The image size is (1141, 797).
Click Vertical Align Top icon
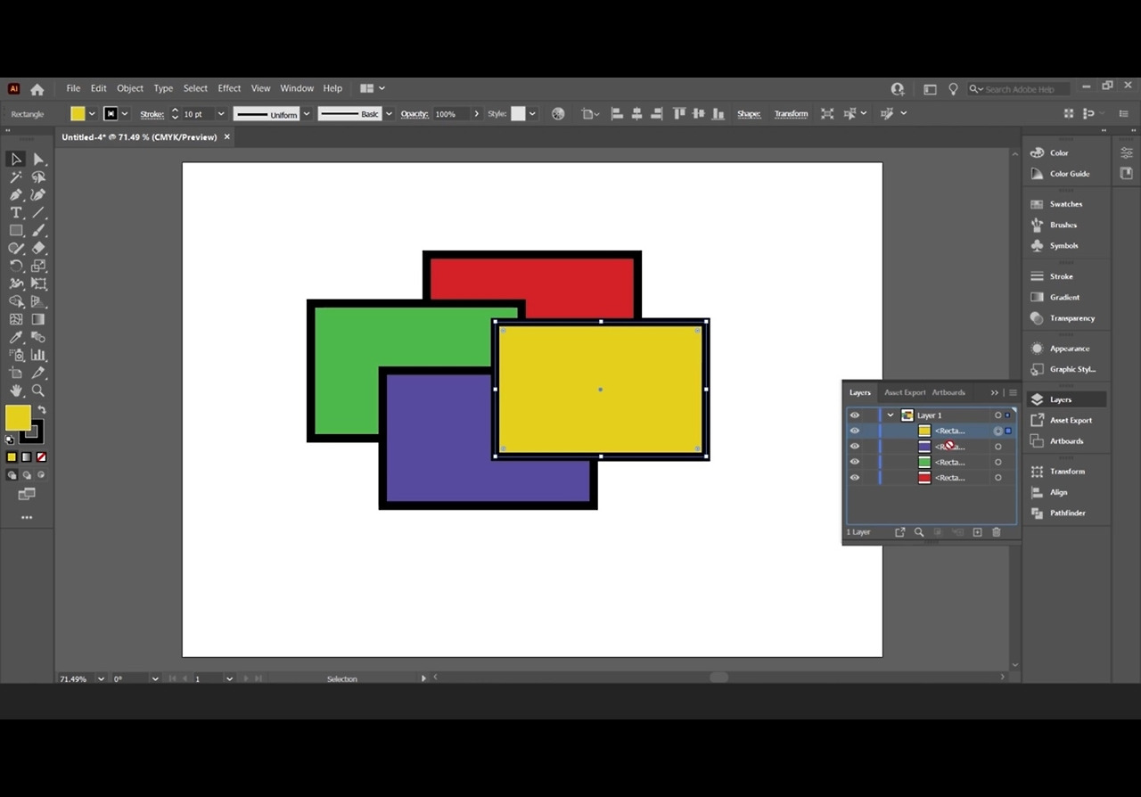click(x=679, y=114)
